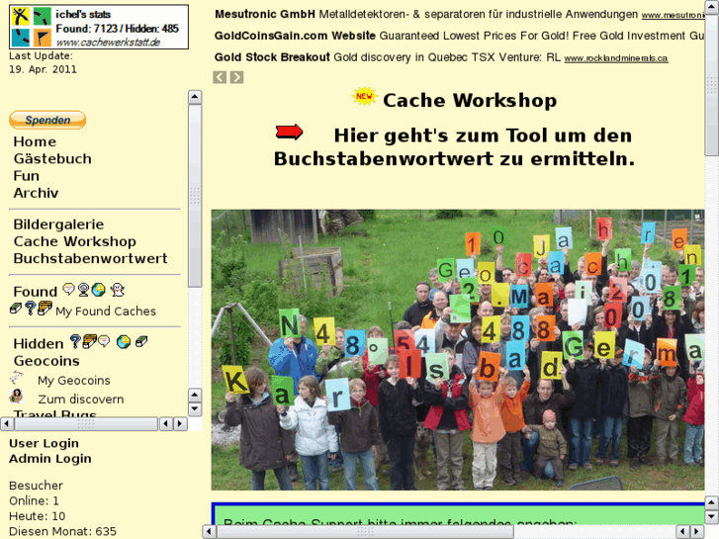Screen dimensions: 719x539
Task: Open the traditional cache icon beside Hidden
Action: [x=141, y=342]
